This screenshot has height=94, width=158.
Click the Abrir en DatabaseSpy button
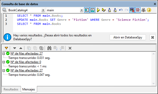pos(128,37)
